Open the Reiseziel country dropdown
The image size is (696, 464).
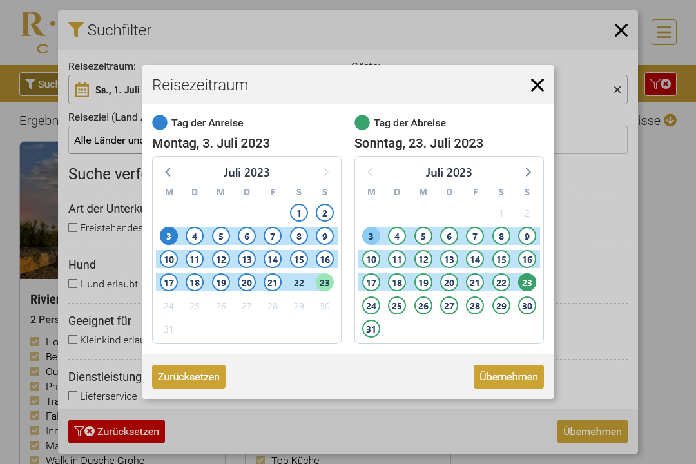click(106, 140)
